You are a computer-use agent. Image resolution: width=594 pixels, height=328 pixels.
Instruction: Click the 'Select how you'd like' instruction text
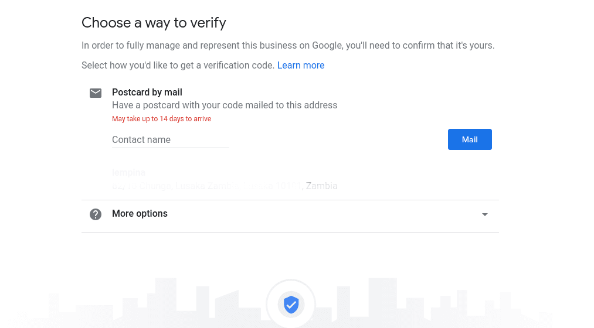(x=178, y=66)
